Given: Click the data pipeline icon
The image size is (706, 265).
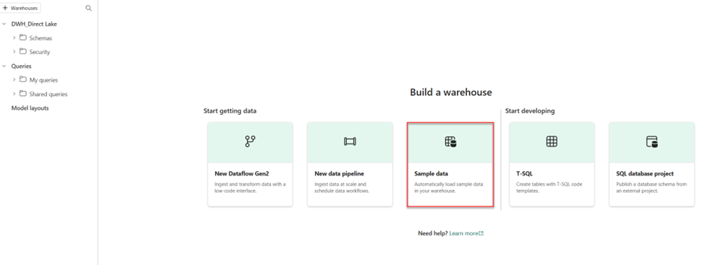Looking at the screenshot, I should click(350, 142).
